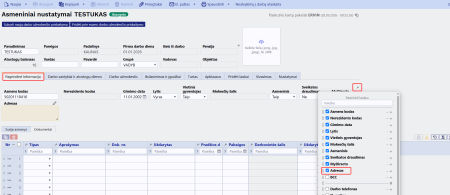Viewport: 450px width, 195px height.
Task: Click the wrench icon in Dok. nr. header
Action: [109, 144]
